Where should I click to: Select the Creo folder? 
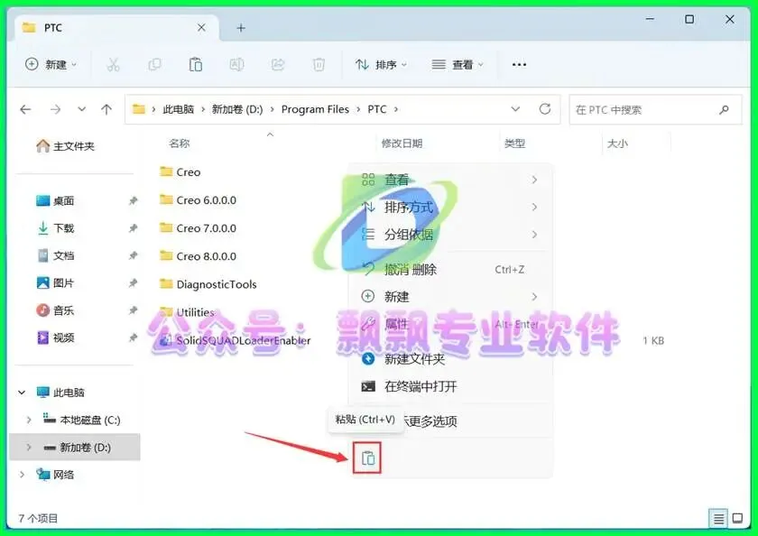point(180,172)
